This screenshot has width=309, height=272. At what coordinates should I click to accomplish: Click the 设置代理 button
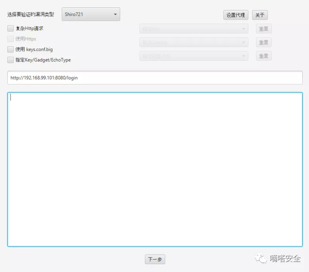236,15
